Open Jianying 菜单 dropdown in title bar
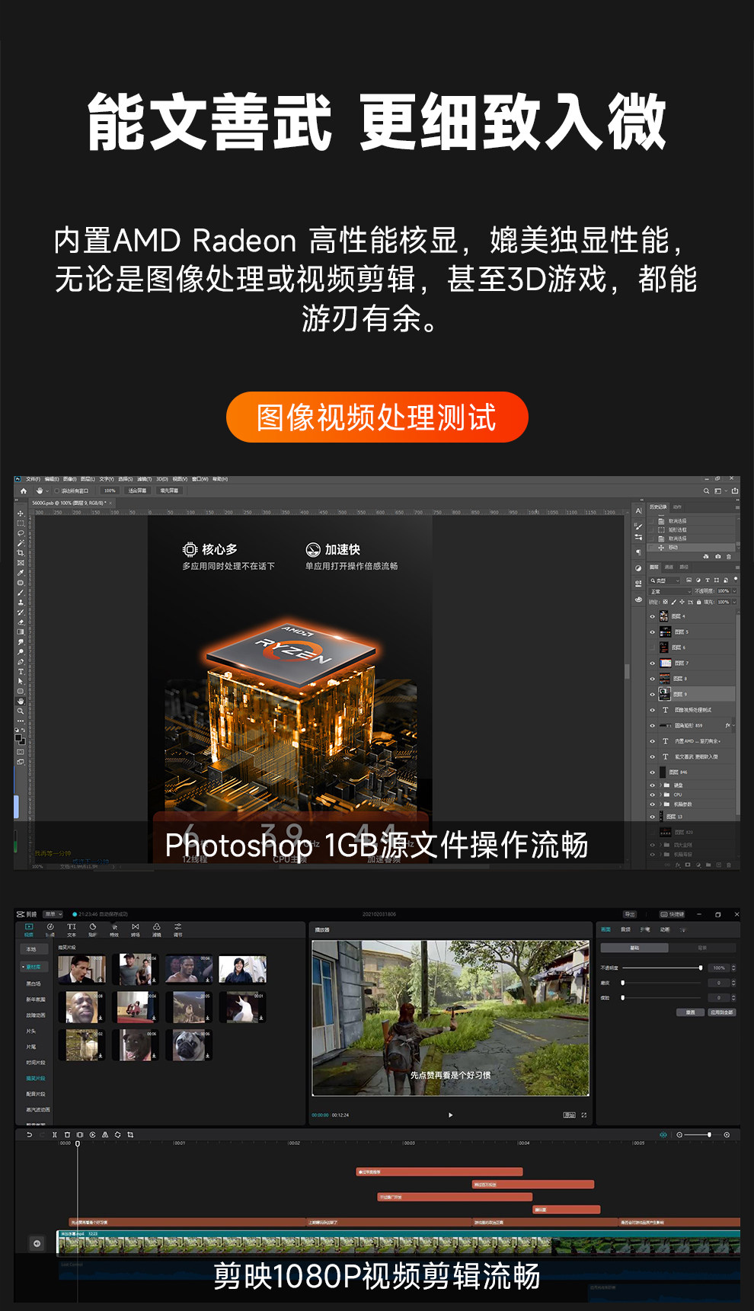 pyautogui.click(x=53, y=914)
